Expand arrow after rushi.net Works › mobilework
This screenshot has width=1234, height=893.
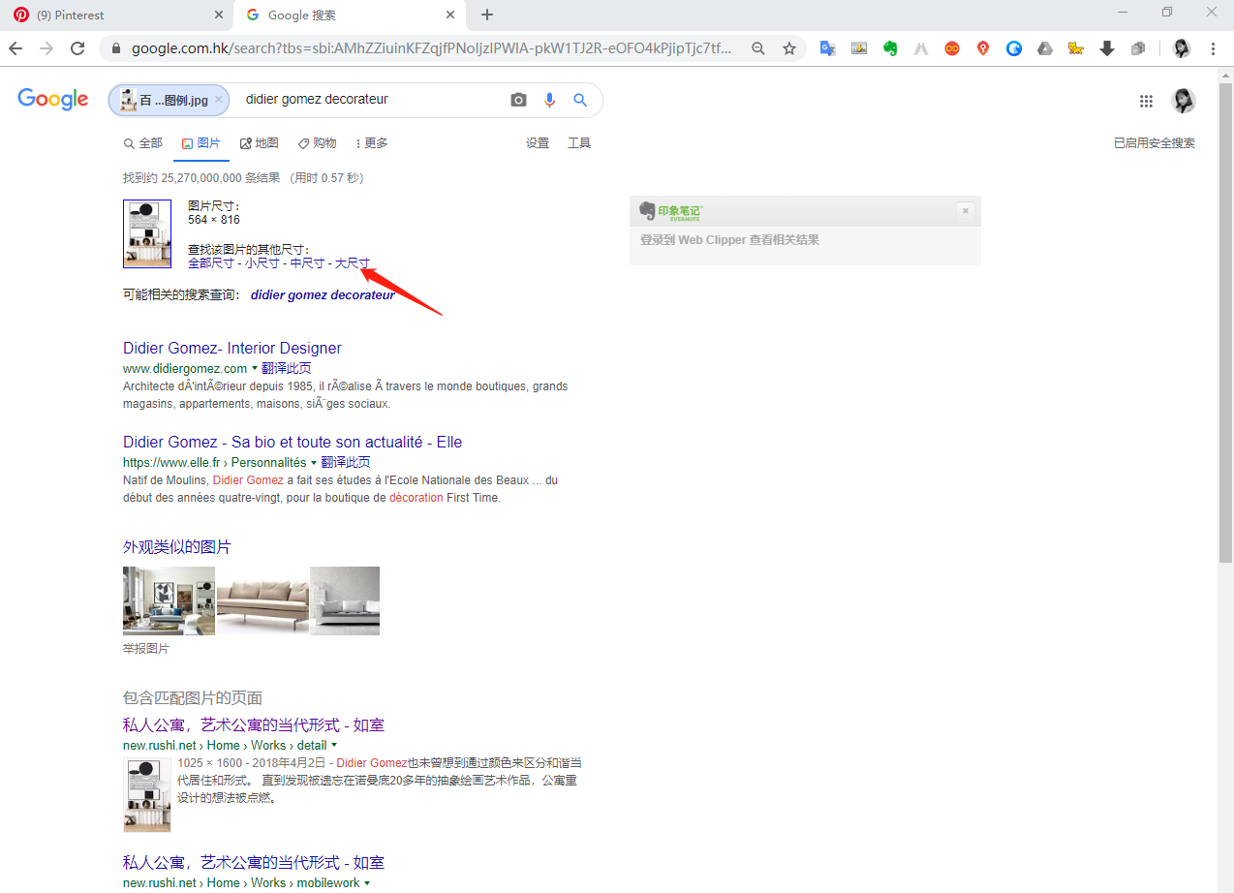tap(367, 883)
